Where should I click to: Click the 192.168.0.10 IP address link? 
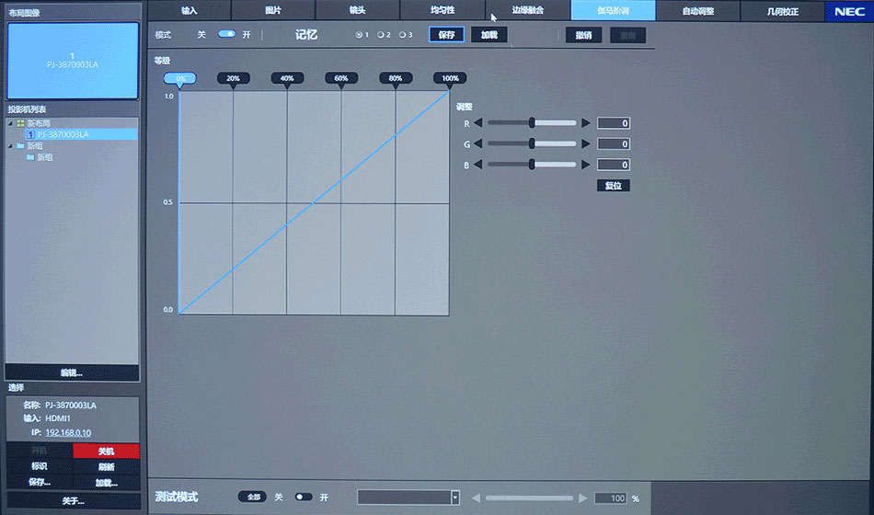pyautogui.click(x=68, y=432)
